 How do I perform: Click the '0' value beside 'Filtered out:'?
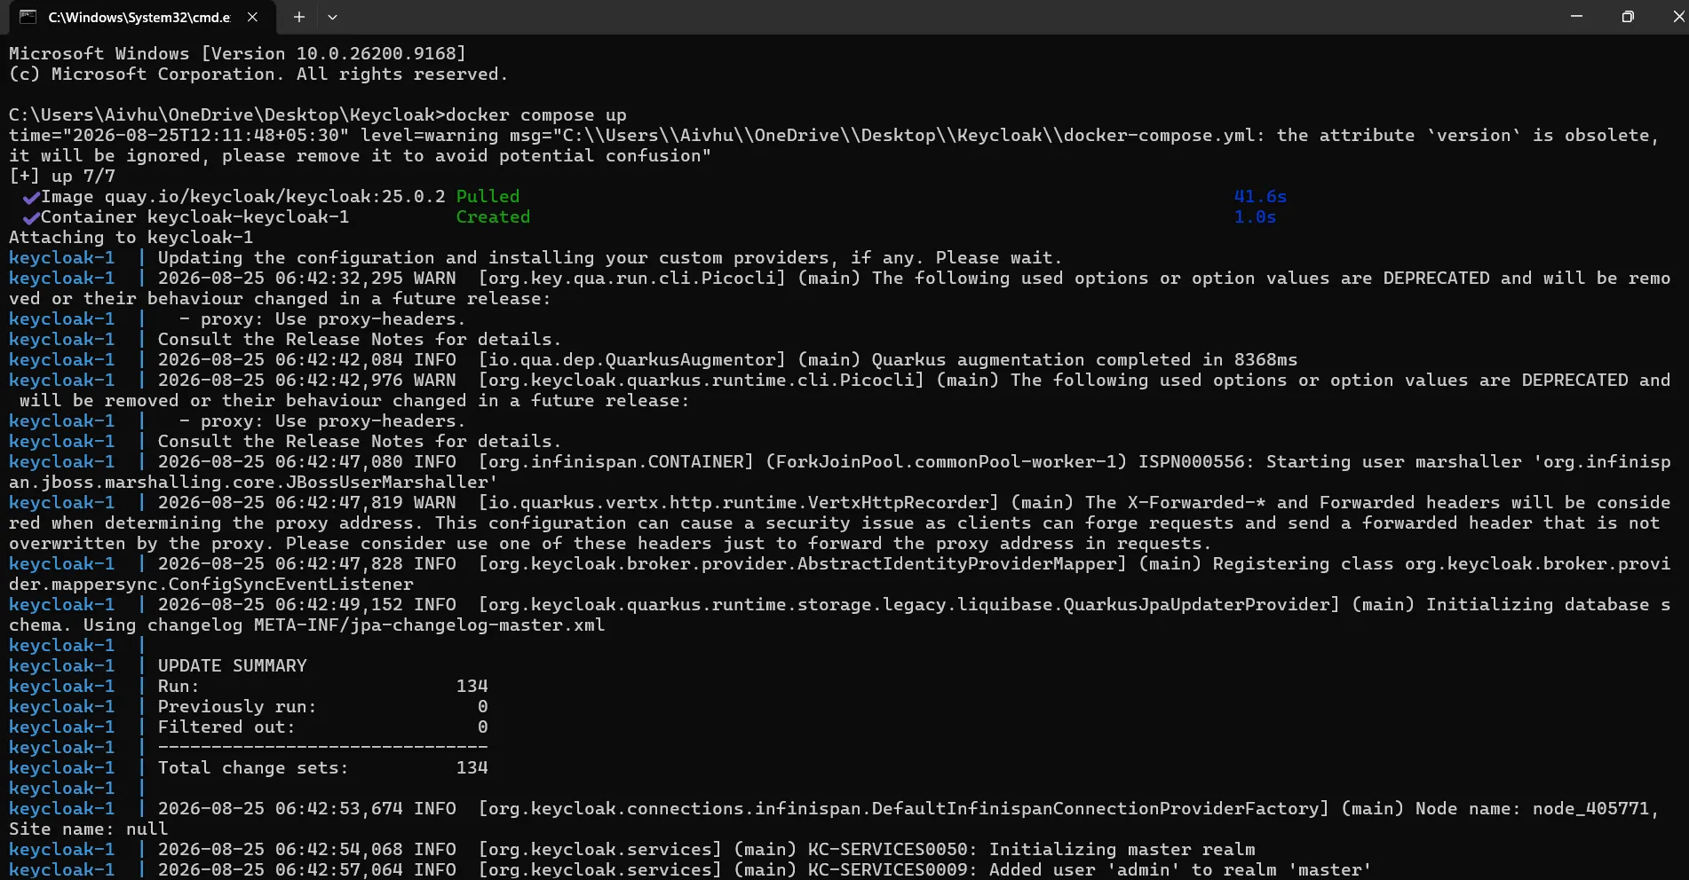tap(482, 727)
